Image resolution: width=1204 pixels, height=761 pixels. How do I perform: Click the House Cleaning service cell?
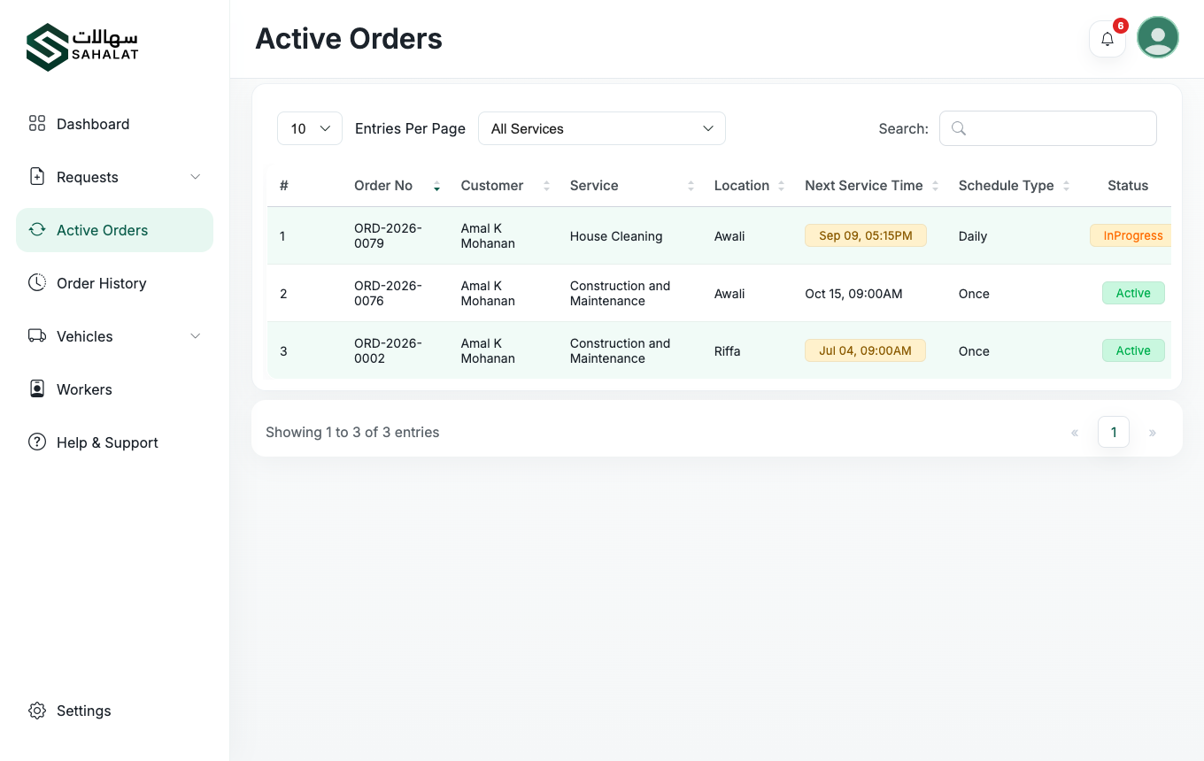click(616, 236)
